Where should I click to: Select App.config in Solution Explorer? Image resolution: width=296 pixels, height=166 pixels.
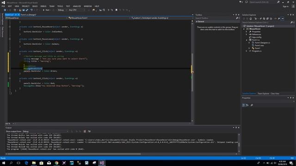pyautogui.click(x=257, y=37)
